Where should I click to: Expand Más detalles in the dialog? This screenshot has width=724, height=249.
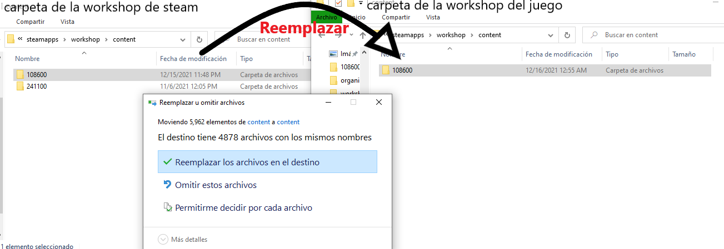183,240
